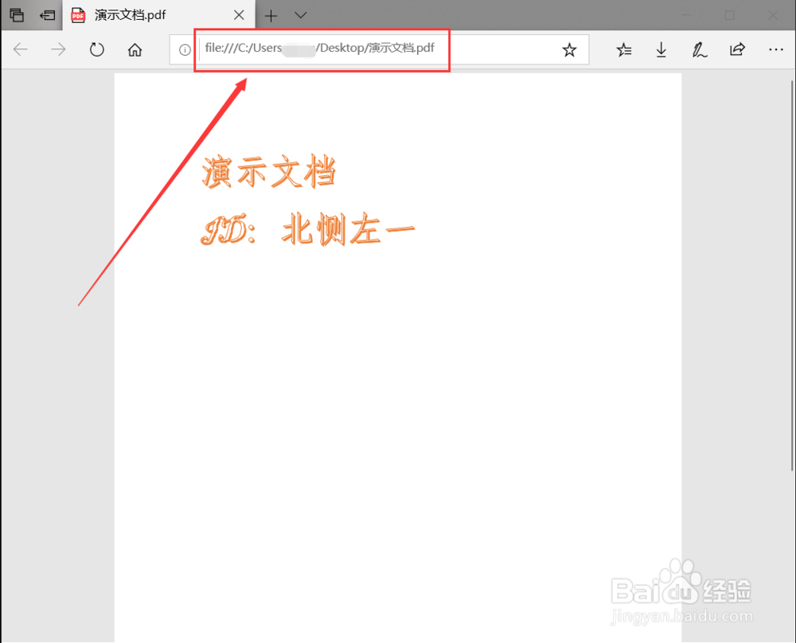Open the favorites hub list
The height and width of the screenshot is (643, 796).
(624, 49)
